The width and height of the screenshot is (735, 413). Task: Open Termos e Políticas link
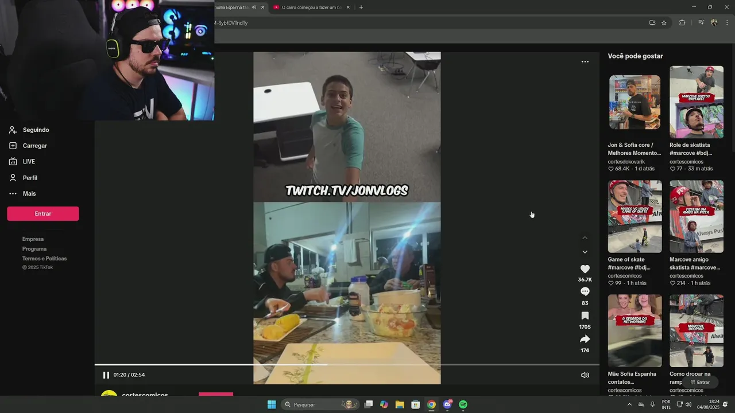(x=44, y=259)
